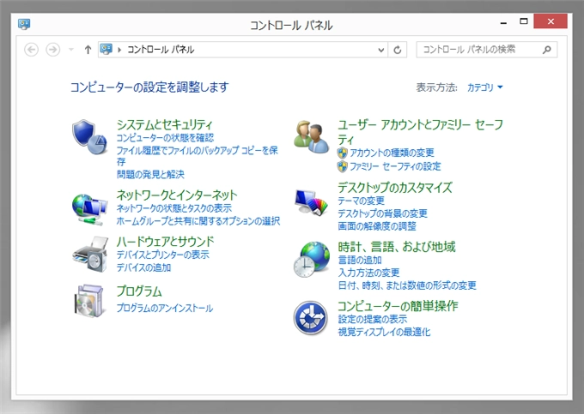
Task: Expand the address bar history dropdown
Action: coord(381,50)
